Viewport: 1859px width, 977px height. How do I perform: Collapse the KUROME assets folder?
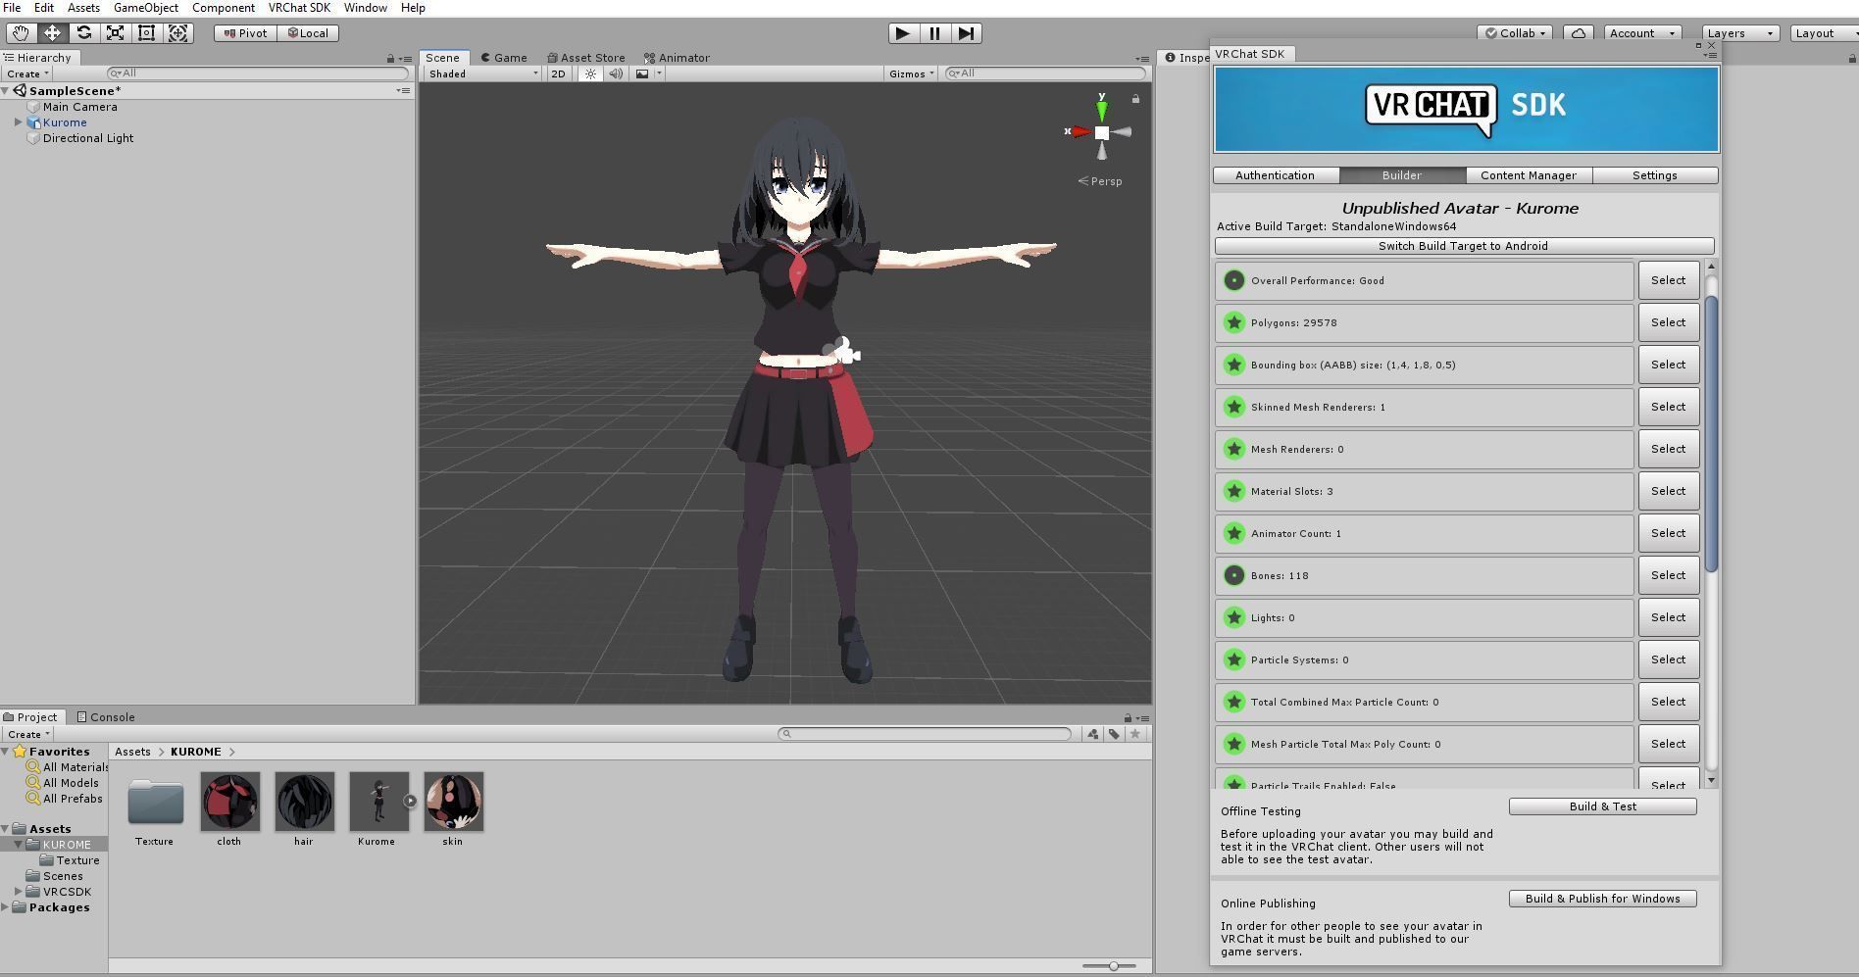pos(18,845)
